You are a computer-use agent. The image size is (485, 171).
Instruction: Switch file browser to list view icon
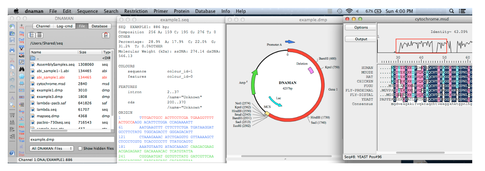(x=32, y=35)
